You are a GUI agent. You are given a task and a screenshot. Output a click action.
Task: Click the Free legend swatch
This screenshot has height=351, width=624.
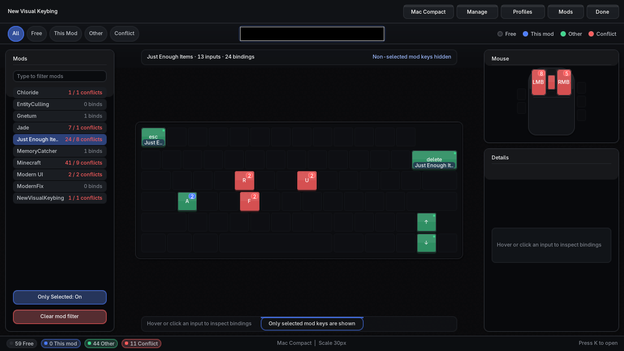[500, 34]
